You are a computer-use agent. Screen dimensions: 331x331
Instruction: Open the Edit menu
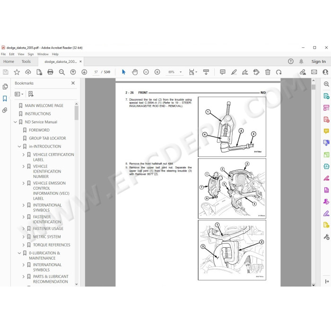point(12,54)
